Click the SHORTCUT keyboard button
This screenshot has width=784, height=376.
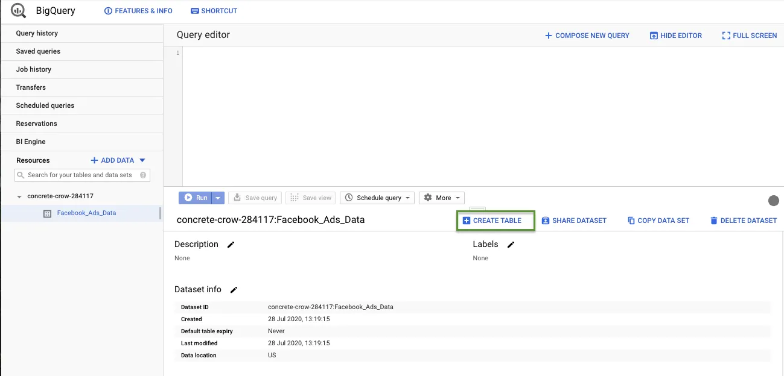(214, 11)
